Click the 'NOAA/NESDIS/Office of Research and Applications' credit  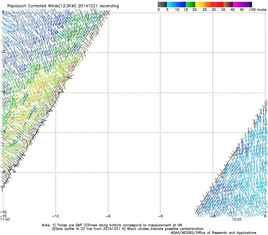coord(213,233)
